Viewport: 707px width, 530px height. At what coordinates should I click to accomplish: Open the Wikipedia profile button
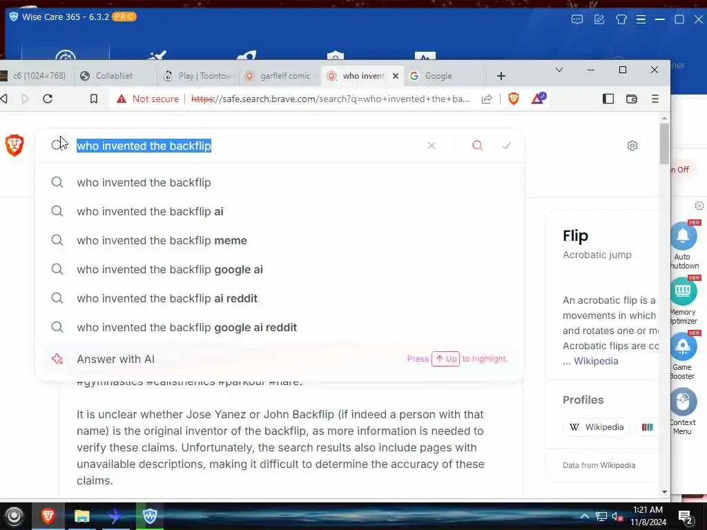tap(597, 427)
